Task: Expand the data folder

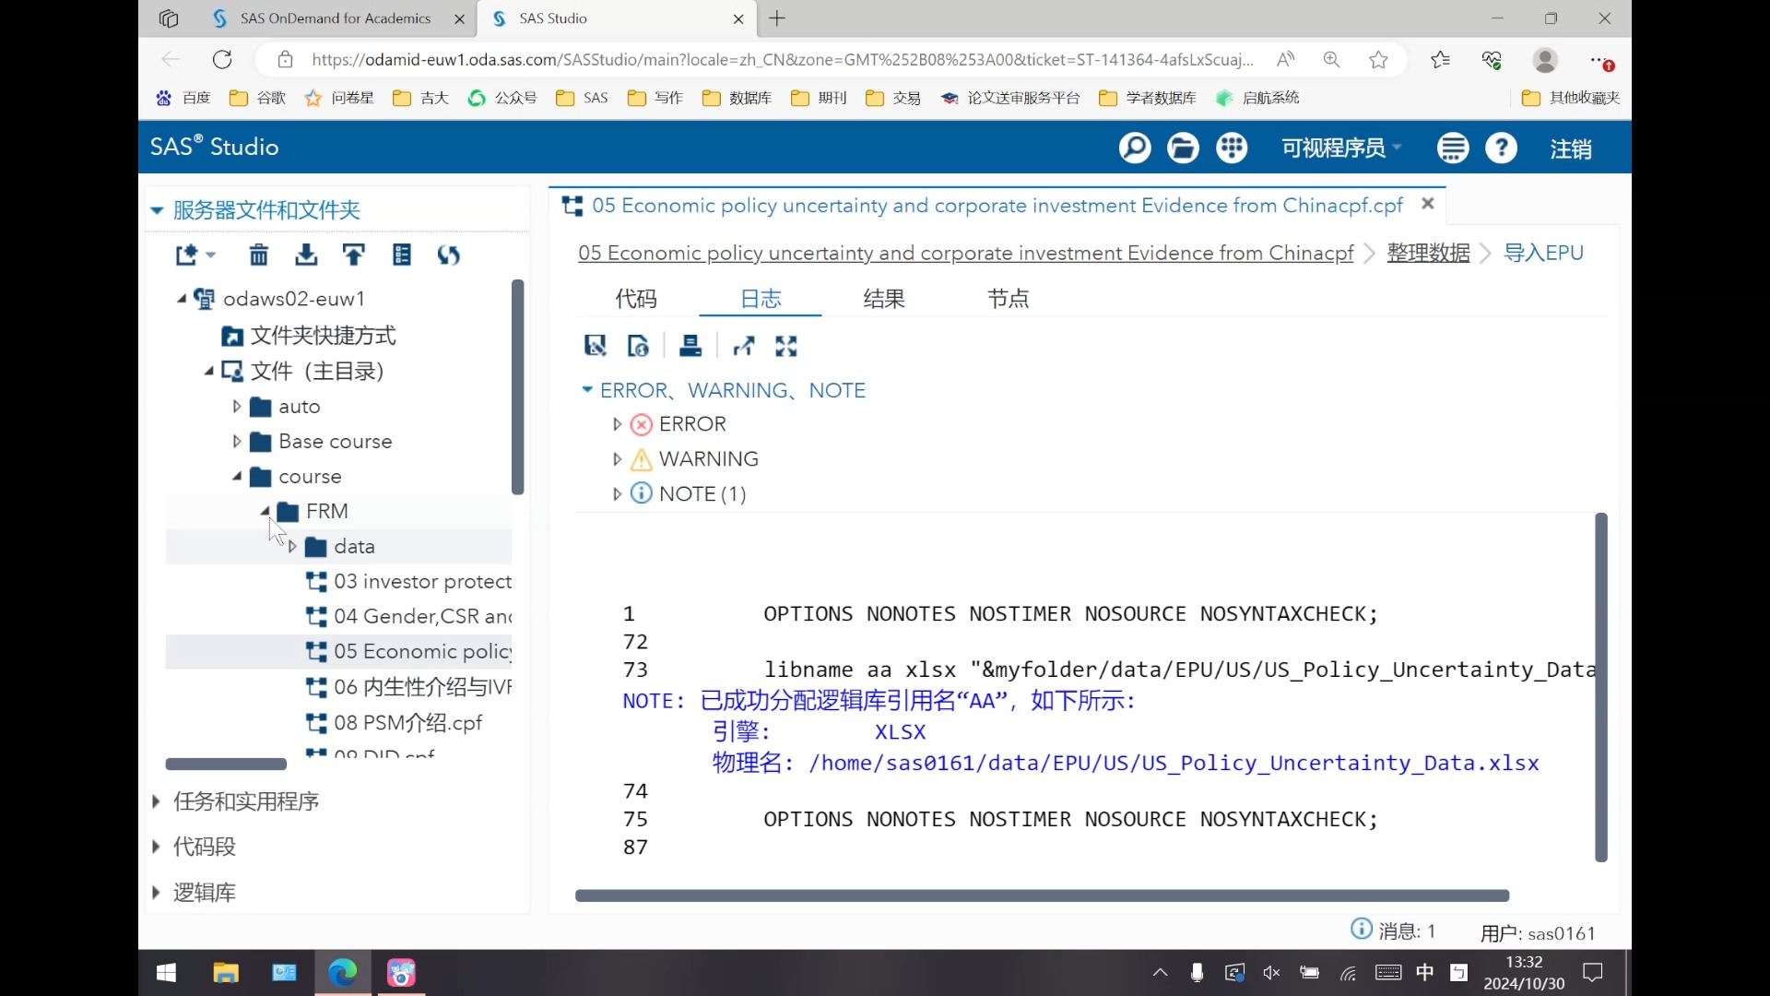Action: (x=292, y=546)
